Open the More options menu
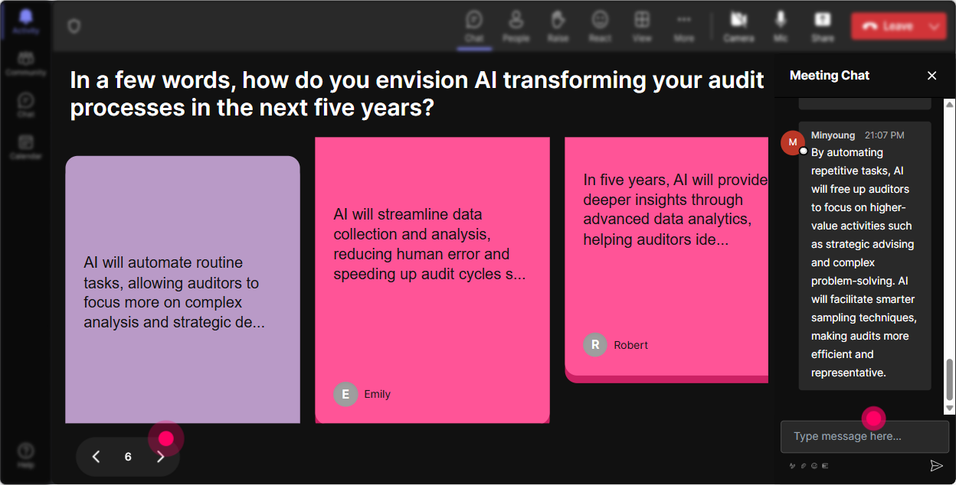 pyautogui.click(x=684, y=26)
